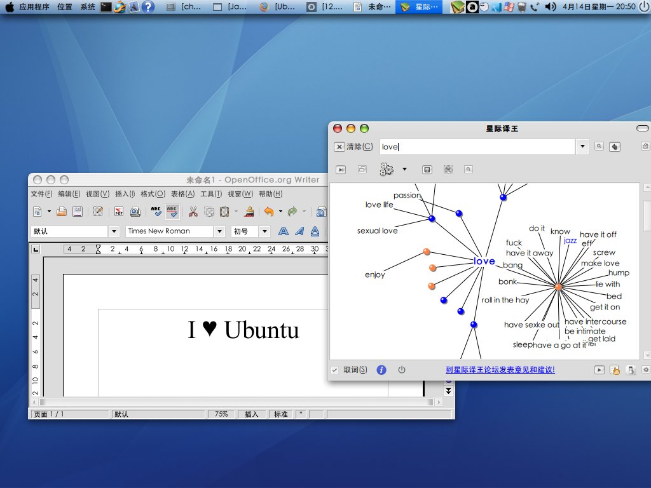
Task: Cut selection with scissors icon in Writer
Action: [193, 212]
